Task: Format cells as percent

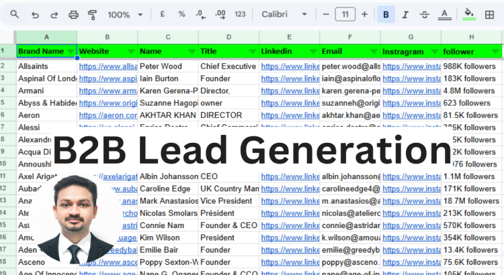Action: point(181,15)
